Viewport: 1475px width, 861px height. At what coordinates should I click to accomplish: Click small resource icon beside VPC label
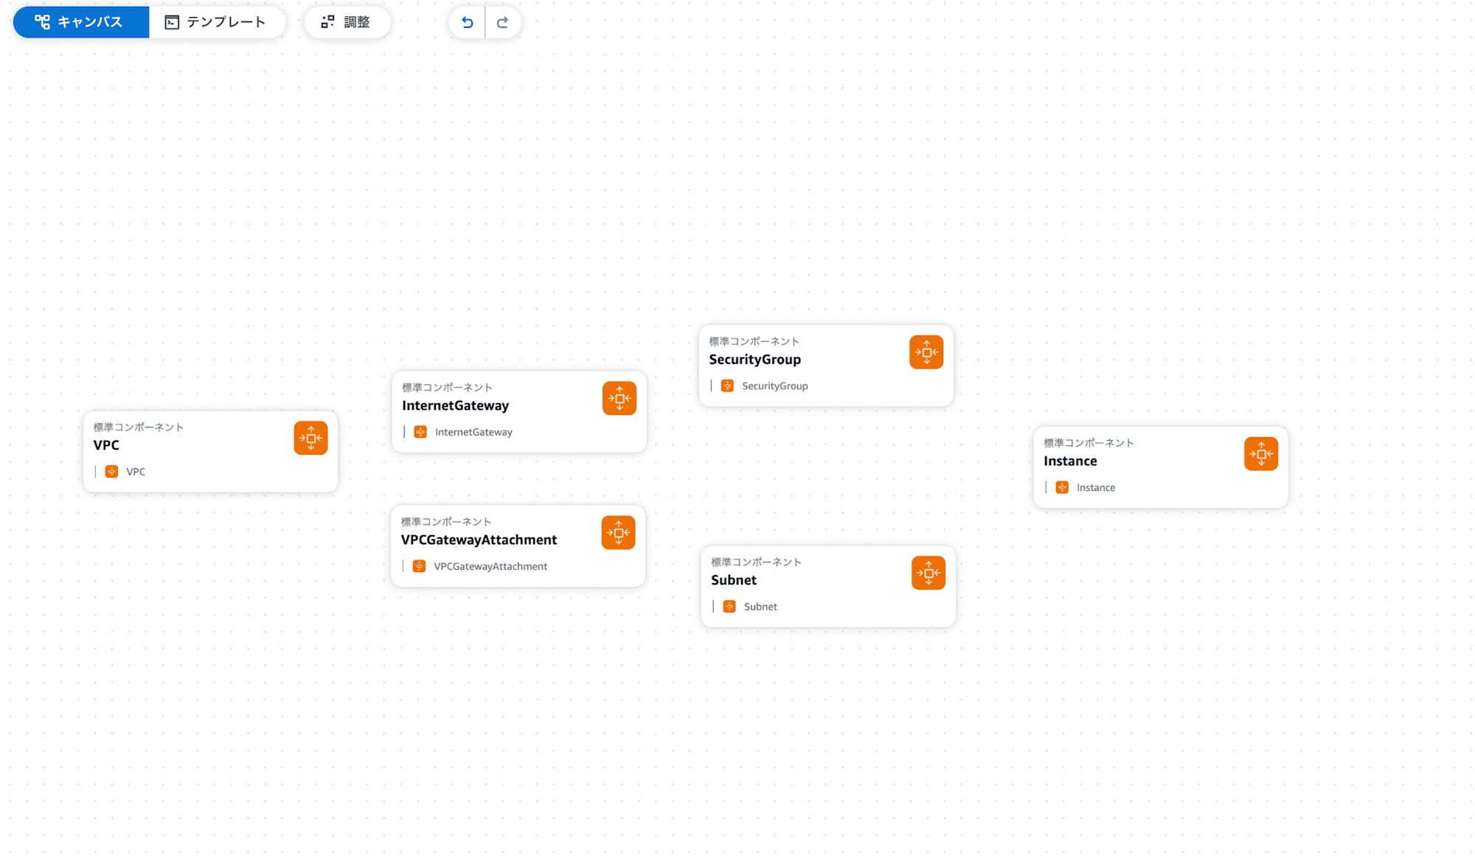pos(111,472)
